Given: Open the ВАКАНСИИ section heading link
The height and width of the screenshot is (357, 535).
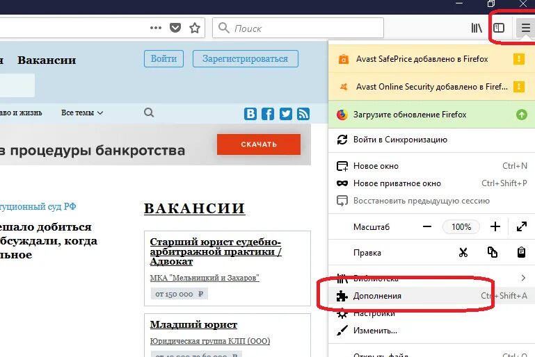Looking at the screenshot, I should click(x=195, y=208).
